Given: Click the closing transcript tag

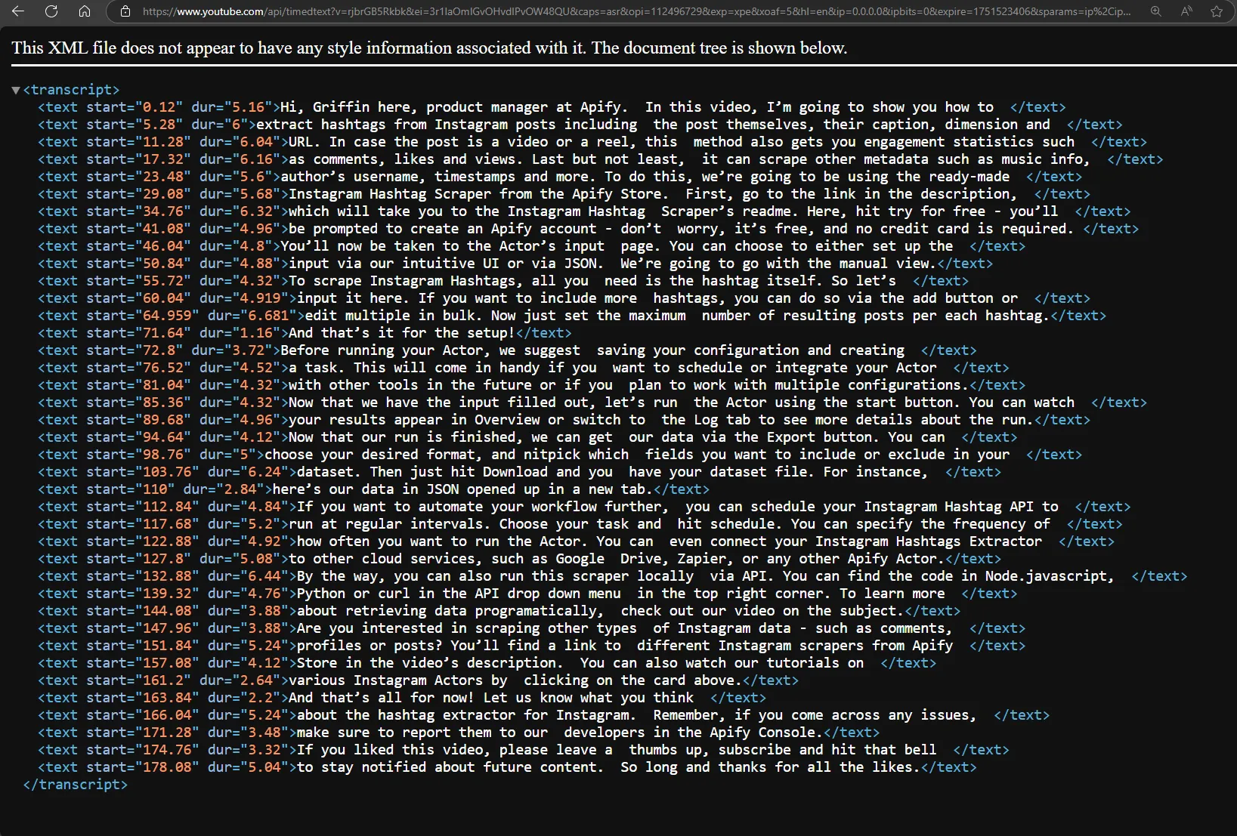Looking at the screenshot, I should click(76, 785).
